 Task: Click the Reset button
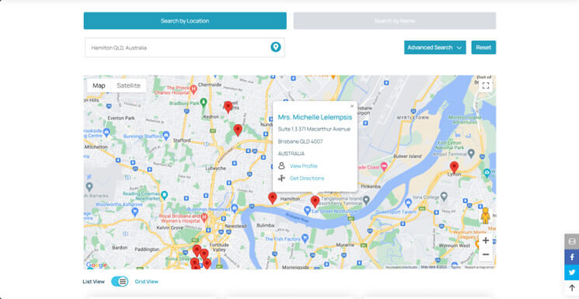tap(483, 47)
